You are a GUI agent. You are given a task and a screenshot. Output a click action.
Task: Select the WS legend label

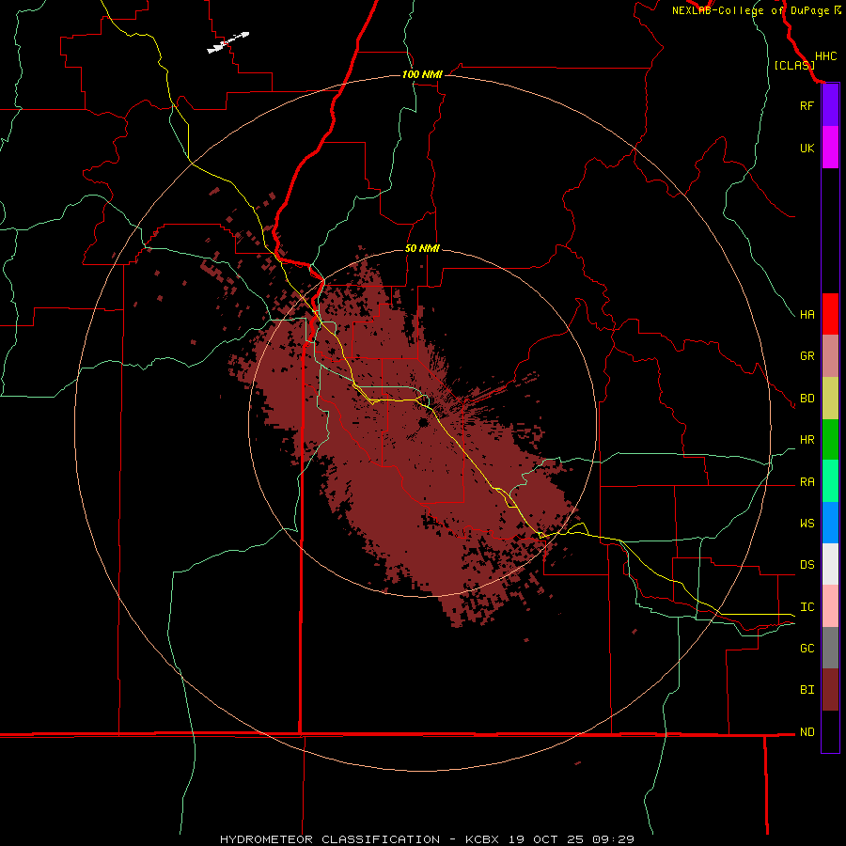[x=807, y=524]
